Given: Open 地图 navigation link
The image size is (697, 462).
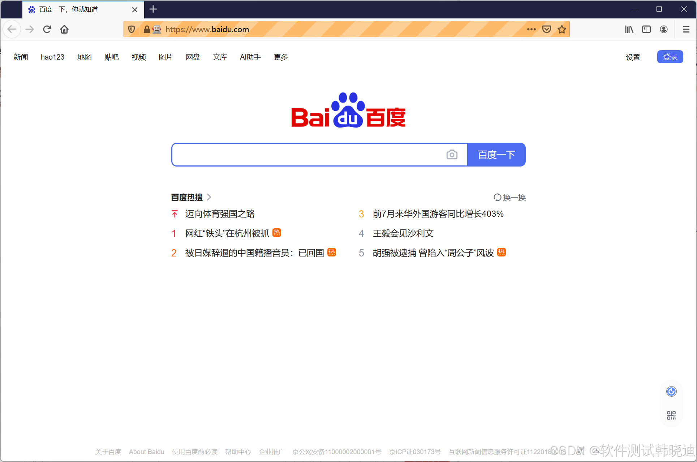Looking at the screenshot, I should pos(85,57).
